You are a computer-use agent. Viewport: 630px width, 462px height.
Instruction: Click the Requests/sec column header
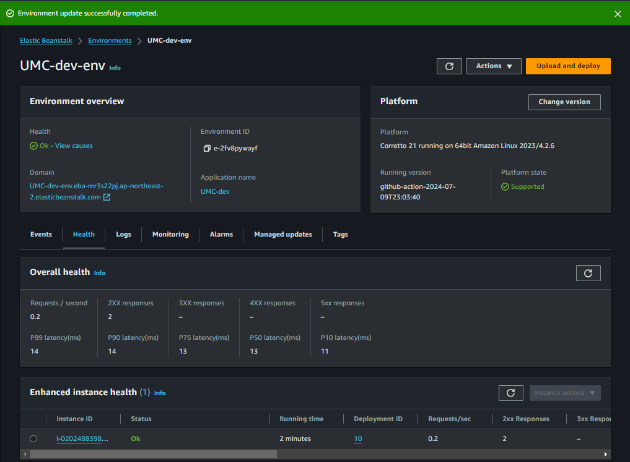click(449, 419)
